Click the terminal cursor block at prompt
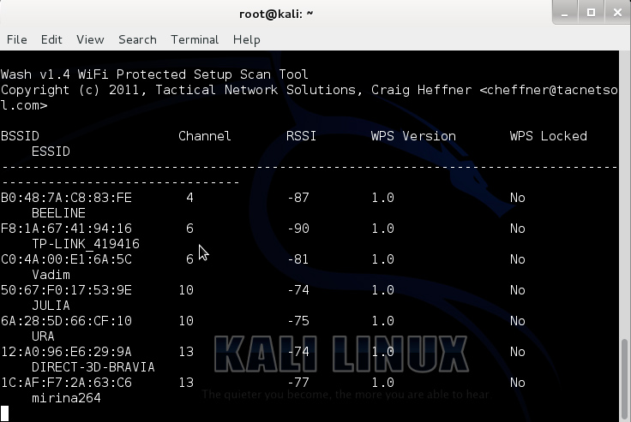Image resolution: width=631 pixels, height=422 pixels. (4, 413)
